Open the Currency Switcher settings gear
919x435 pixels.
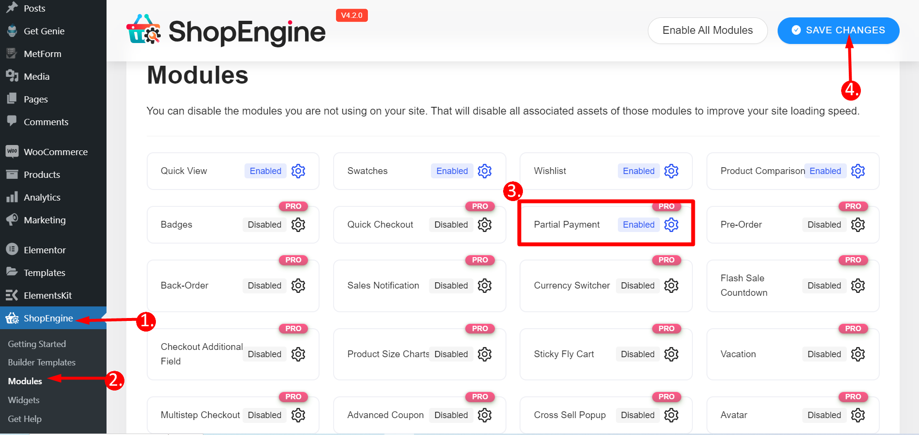point(671,285)
